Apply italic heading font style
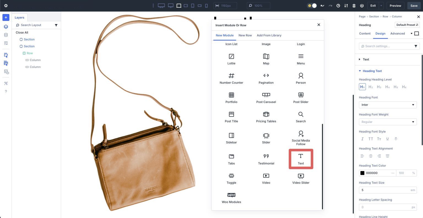 (362, 139)
